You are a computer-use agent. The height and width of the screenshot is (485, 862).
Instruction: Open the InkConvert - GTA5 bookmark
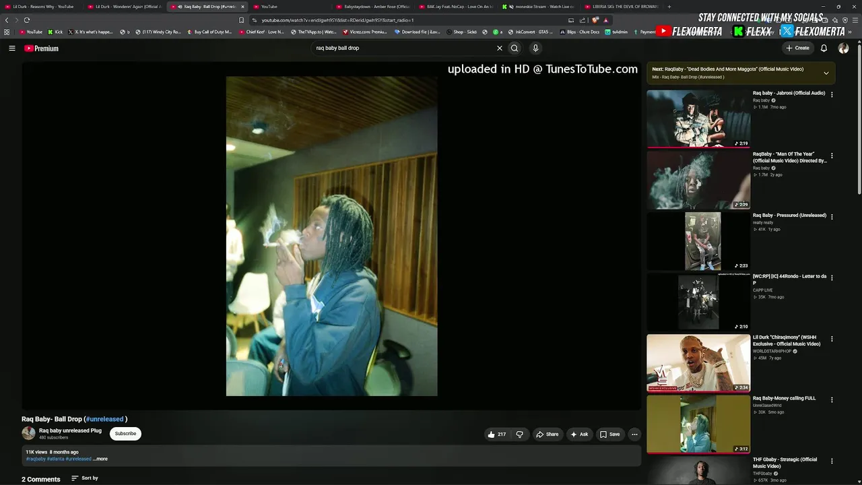point(531,32)
